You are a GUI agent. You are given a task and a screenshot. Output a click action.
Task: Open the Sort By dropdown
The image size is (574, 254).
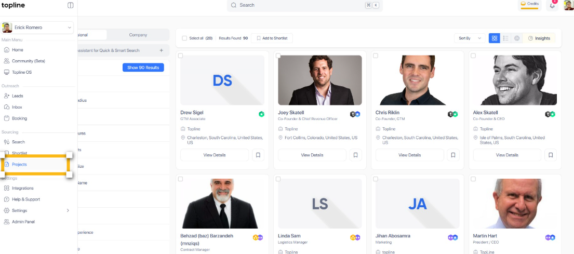click(470, 38)
